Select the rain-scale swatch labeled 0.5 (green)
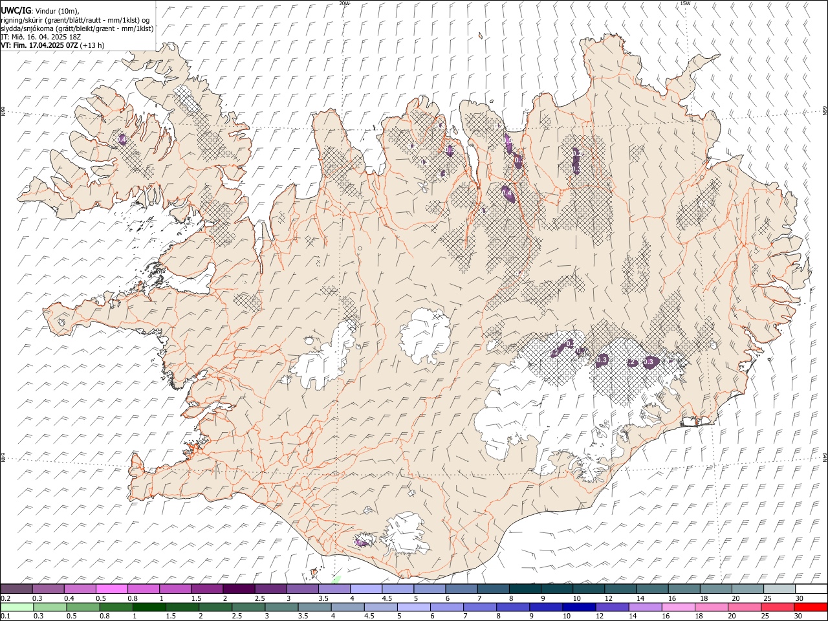 pos(83,607)
